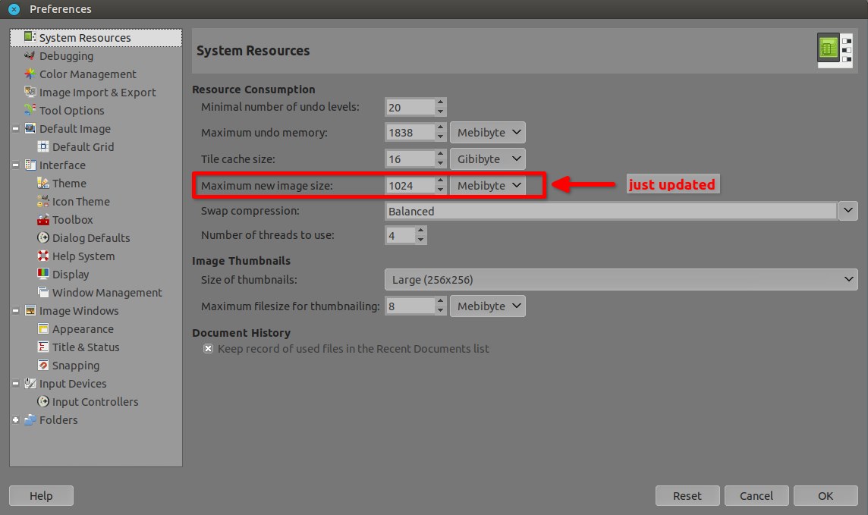868x515 pixels.
Task: Open thumbnailing filesize Mebibyte dropdown
Action: pos(488,306)
